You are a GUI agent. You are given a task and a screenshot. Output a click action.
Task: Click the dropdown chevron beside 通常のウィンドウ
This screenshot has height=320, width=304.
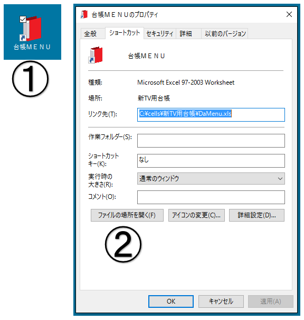pos(280,179)
